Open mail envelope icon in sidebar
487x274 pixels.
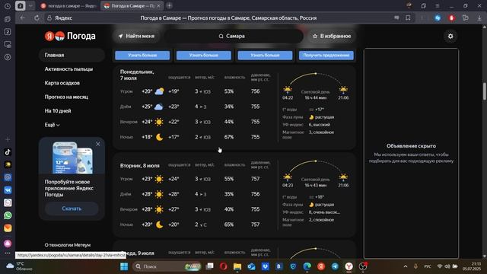[8, 228]
